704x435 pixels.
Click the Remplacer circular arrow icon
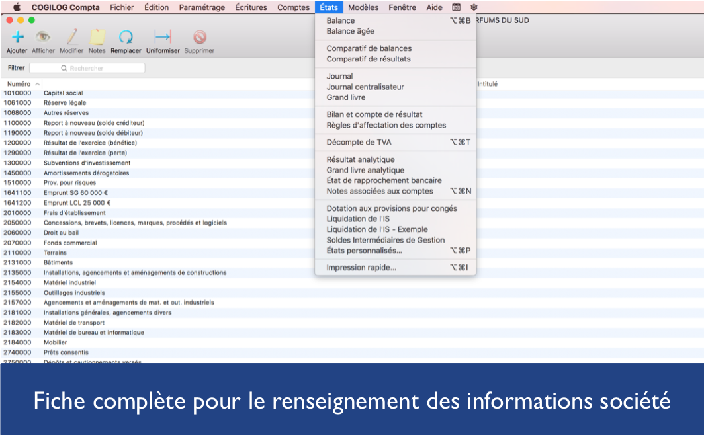(x=126, y=37)
